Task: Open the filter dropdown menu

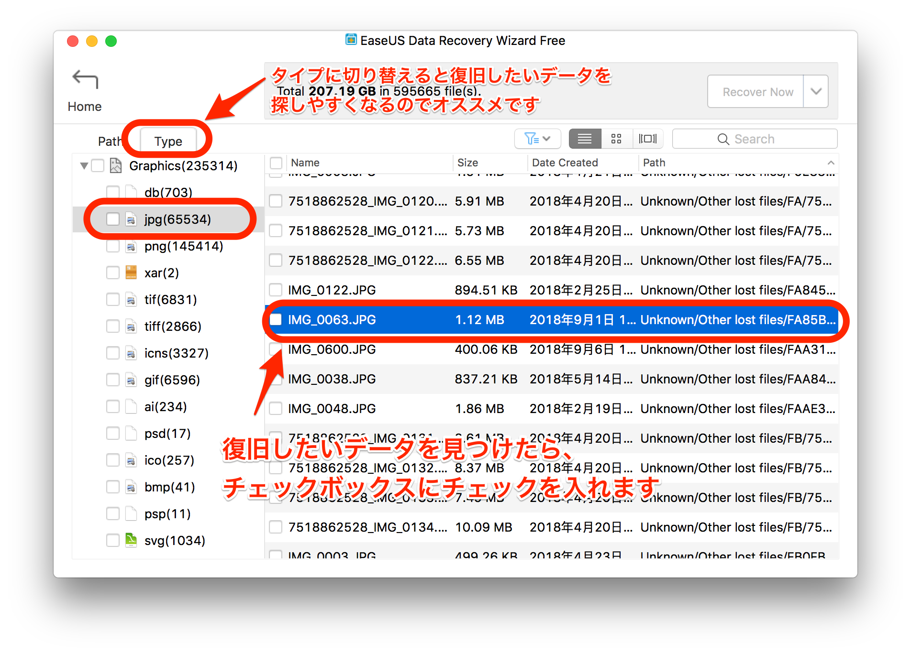Action: (x=537, y=139)
